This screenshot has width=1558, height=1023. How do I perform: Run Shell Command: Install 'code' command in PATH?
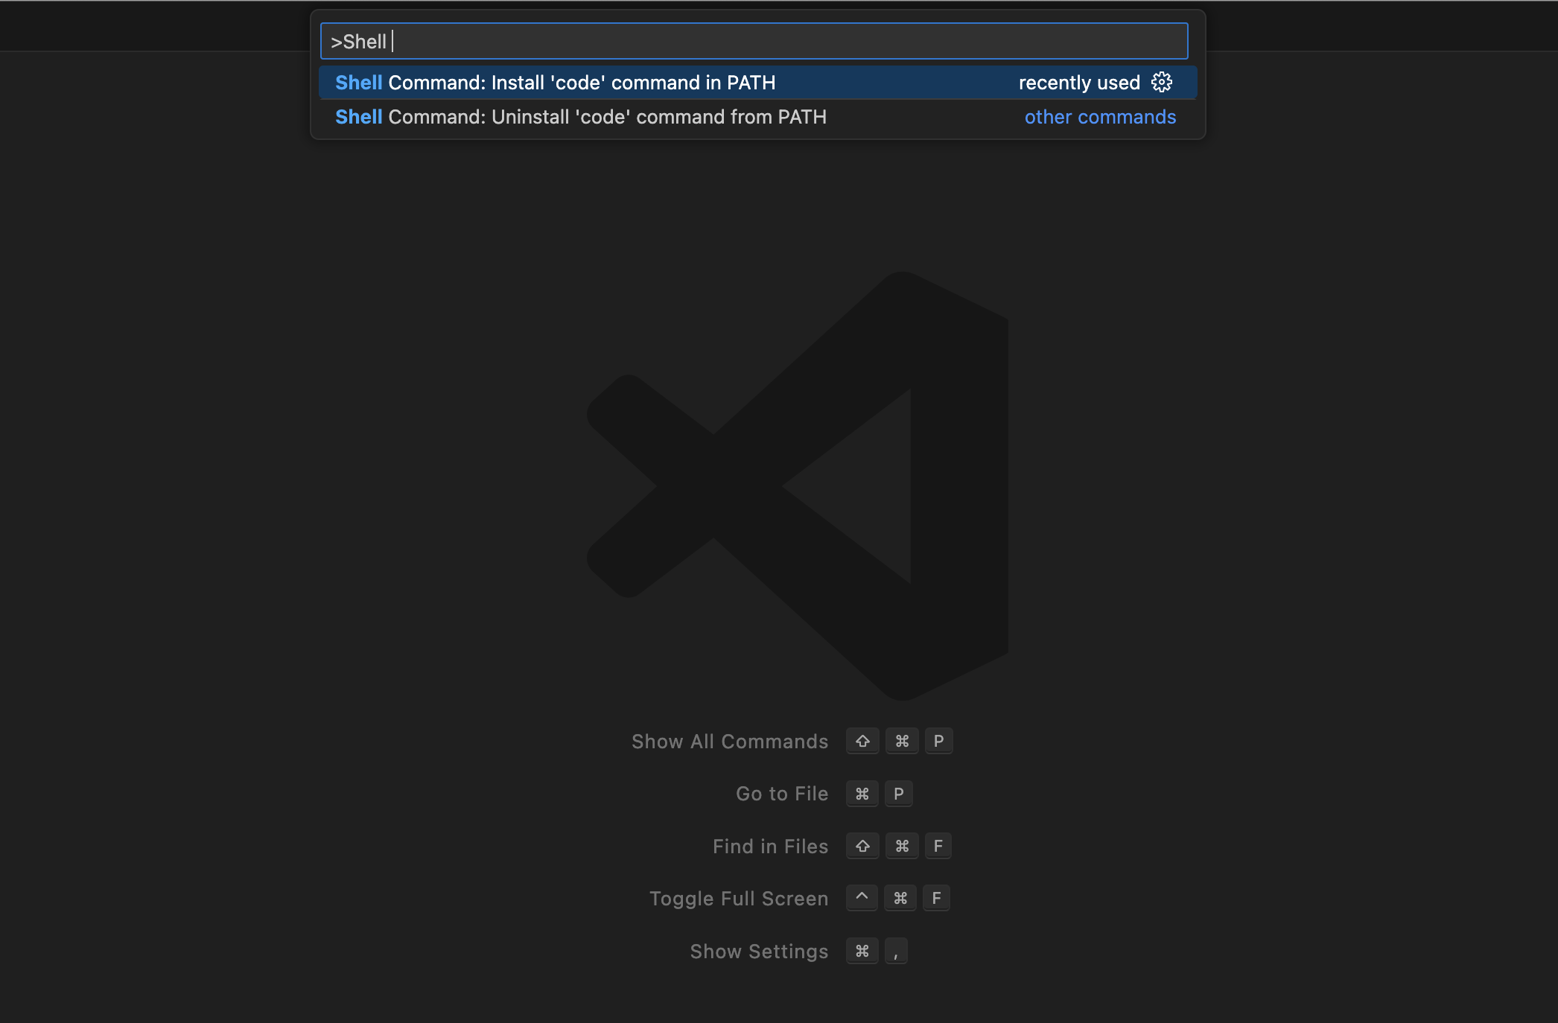point(555,83)
